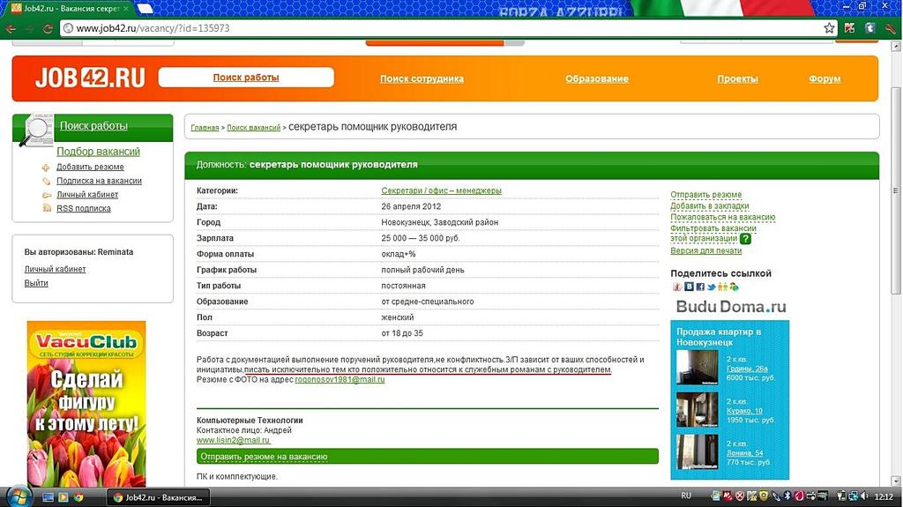Click the RSS feed icon in sidebar

(47, 208)
